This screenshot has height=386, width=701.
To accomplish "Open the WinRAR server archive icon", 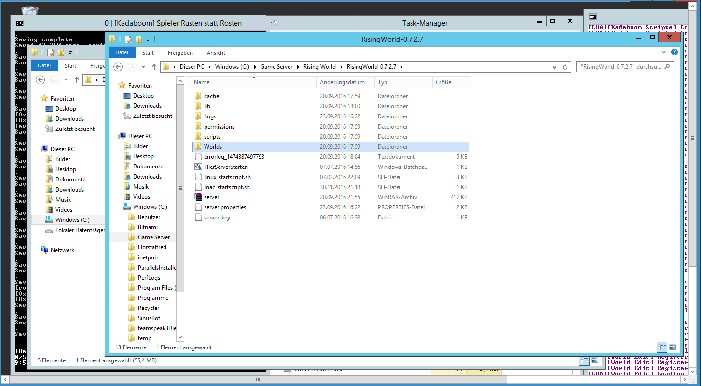I will click(198, 197).
